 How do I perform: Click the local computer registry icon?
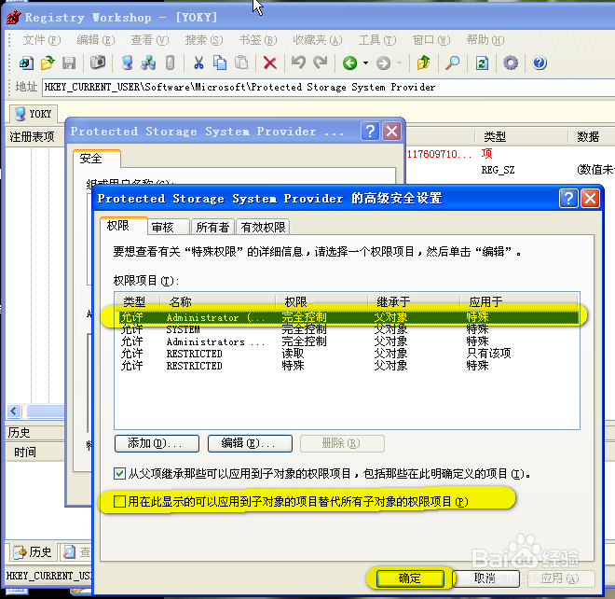click(x=127, y=63)
